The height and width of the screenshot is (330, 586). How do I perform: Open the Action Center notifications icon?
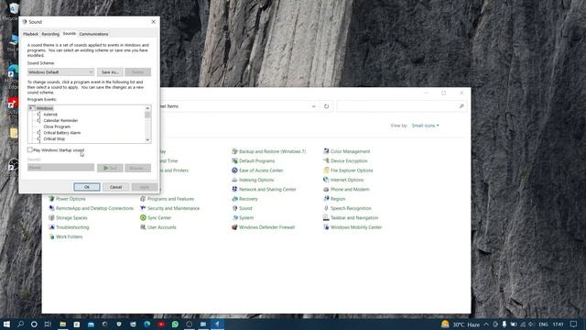point(574,324)
